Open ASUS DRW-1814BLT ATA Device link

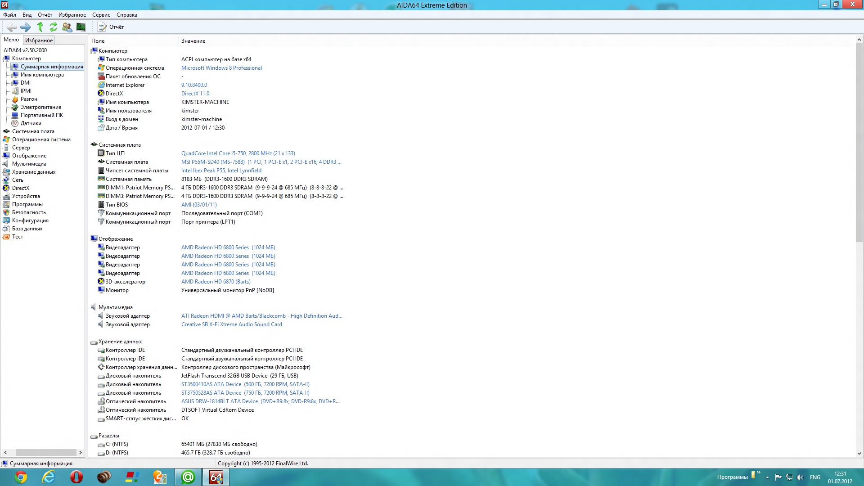[261, 401]
